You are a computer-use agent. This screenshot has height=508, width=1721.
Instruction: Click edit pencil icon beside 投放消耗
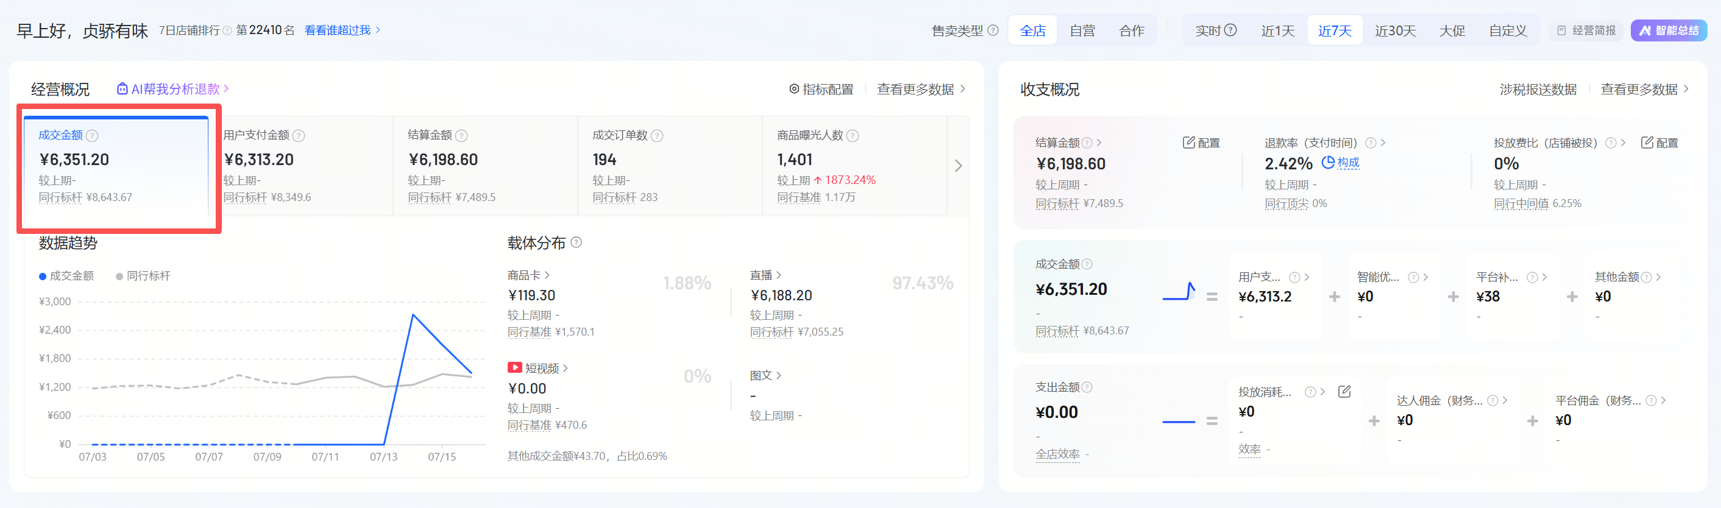(x=1344, y=392)
